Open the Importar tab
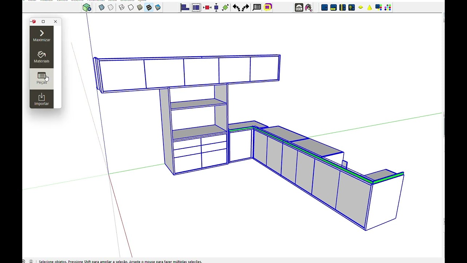The width and height of the screenshot is (467, 263). (x=42, y=99)
